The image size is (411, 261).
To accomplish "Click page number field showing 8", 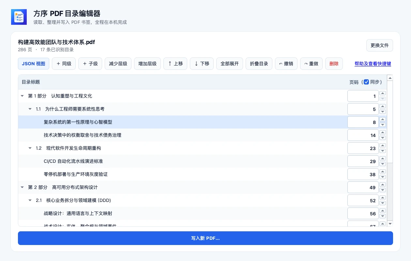I will click(363, 122).
